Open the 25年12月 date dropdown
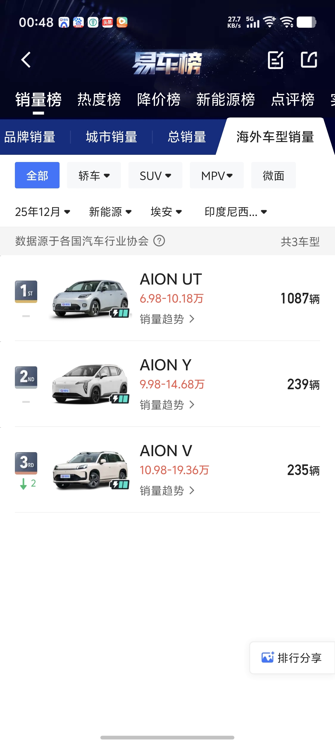The width and height of the screenshot is (335, 746). (43, 212)
